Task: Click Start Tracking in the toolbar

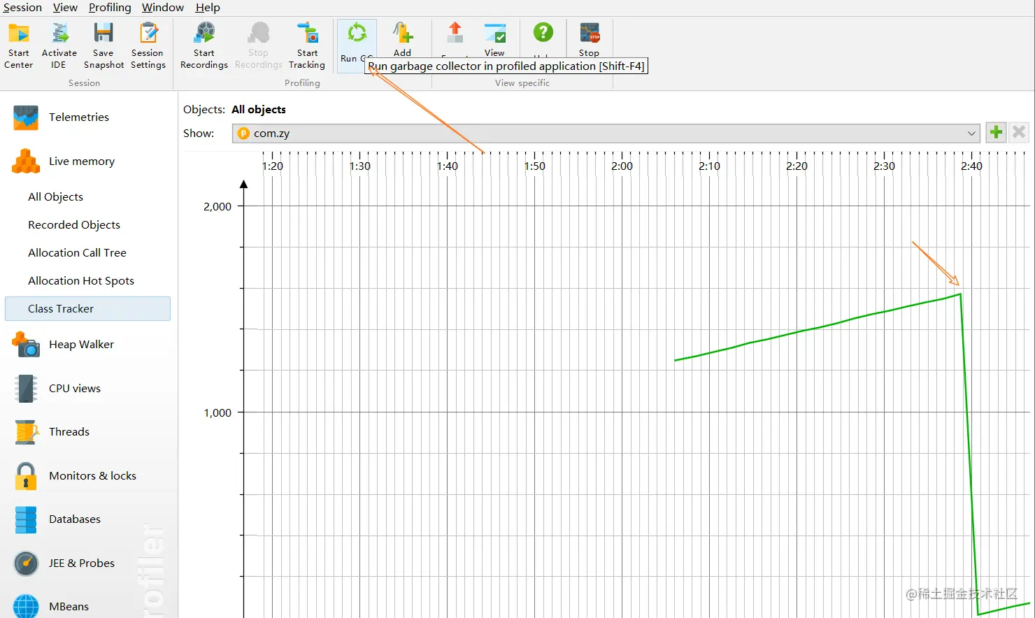Action: pyautogui.click(x=307, y=46)
